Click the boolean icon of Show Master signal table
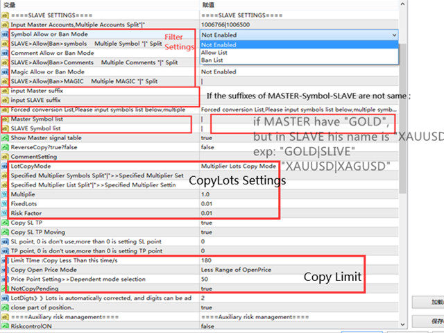 click(5, 138)
